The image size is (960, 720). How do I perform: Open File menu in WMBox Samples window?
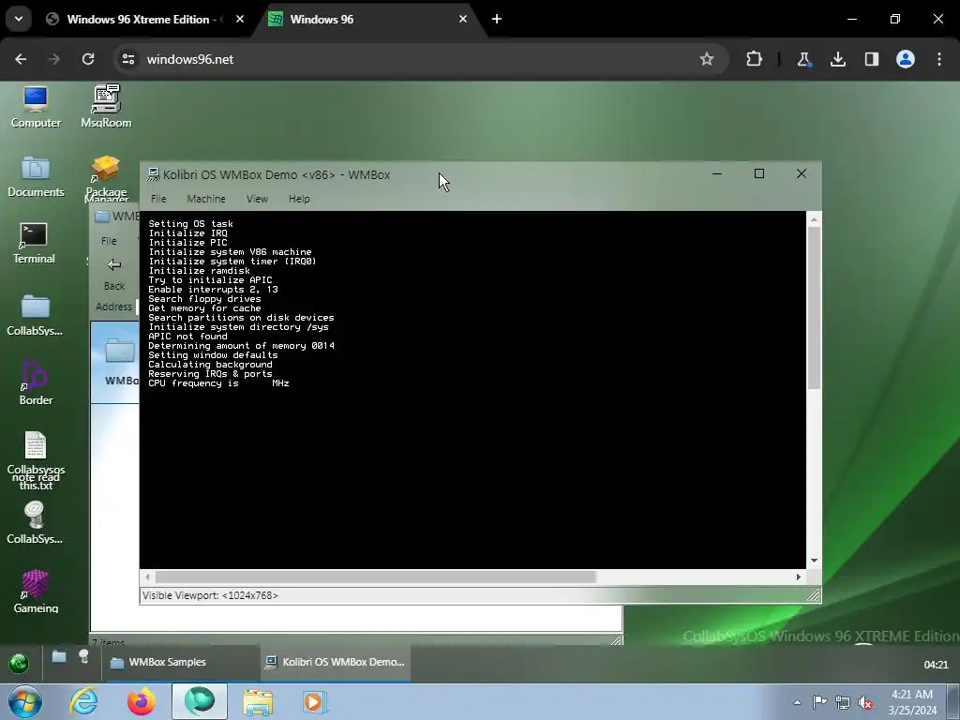(109, 241)
